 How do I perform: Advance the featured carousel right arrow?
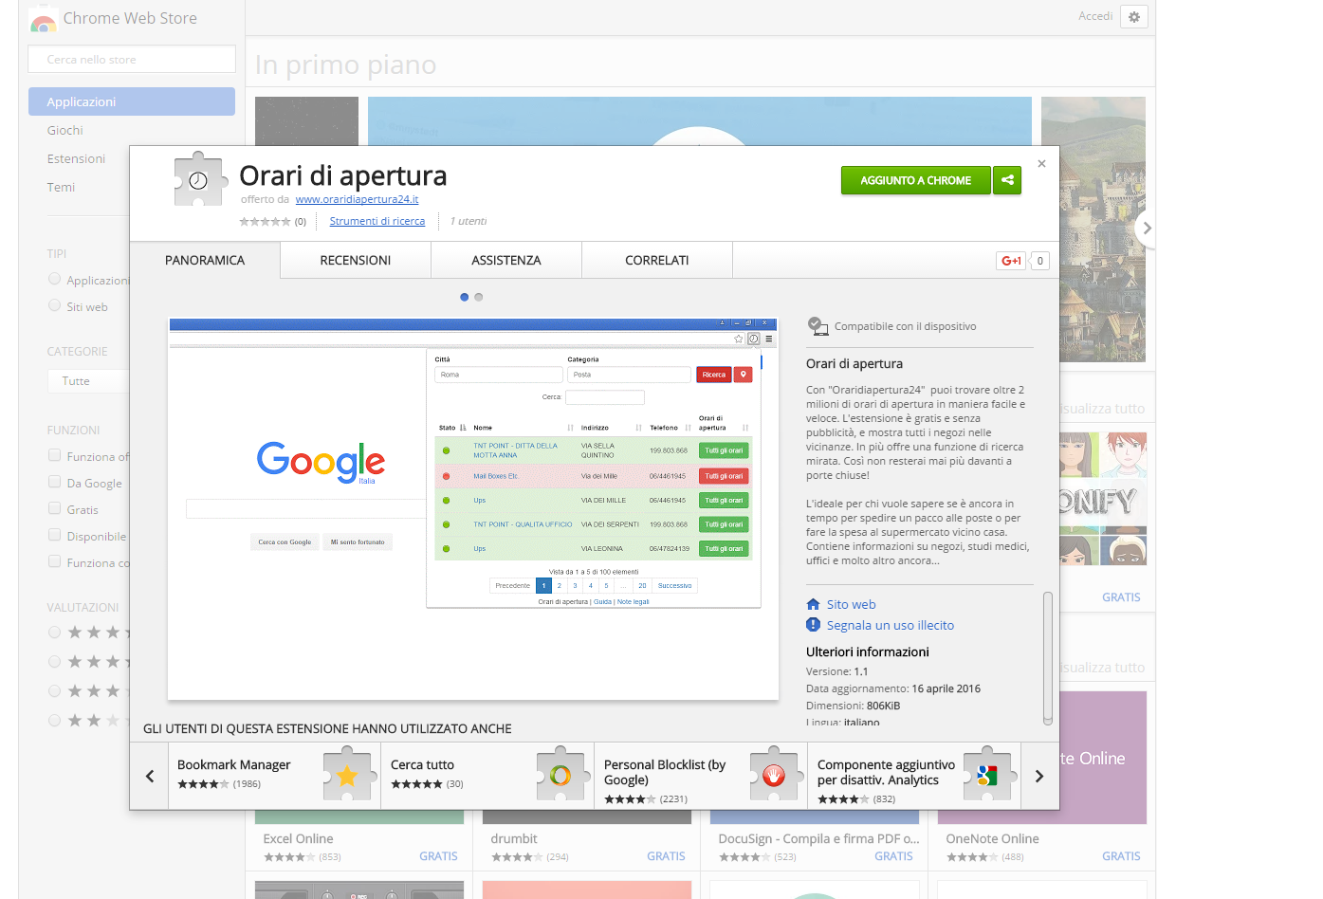pyautogui.click(x=1146, y=229)
